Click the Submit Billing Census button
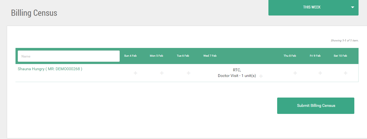This screenshot has width=367, height=139. click(x=316, y=106)
